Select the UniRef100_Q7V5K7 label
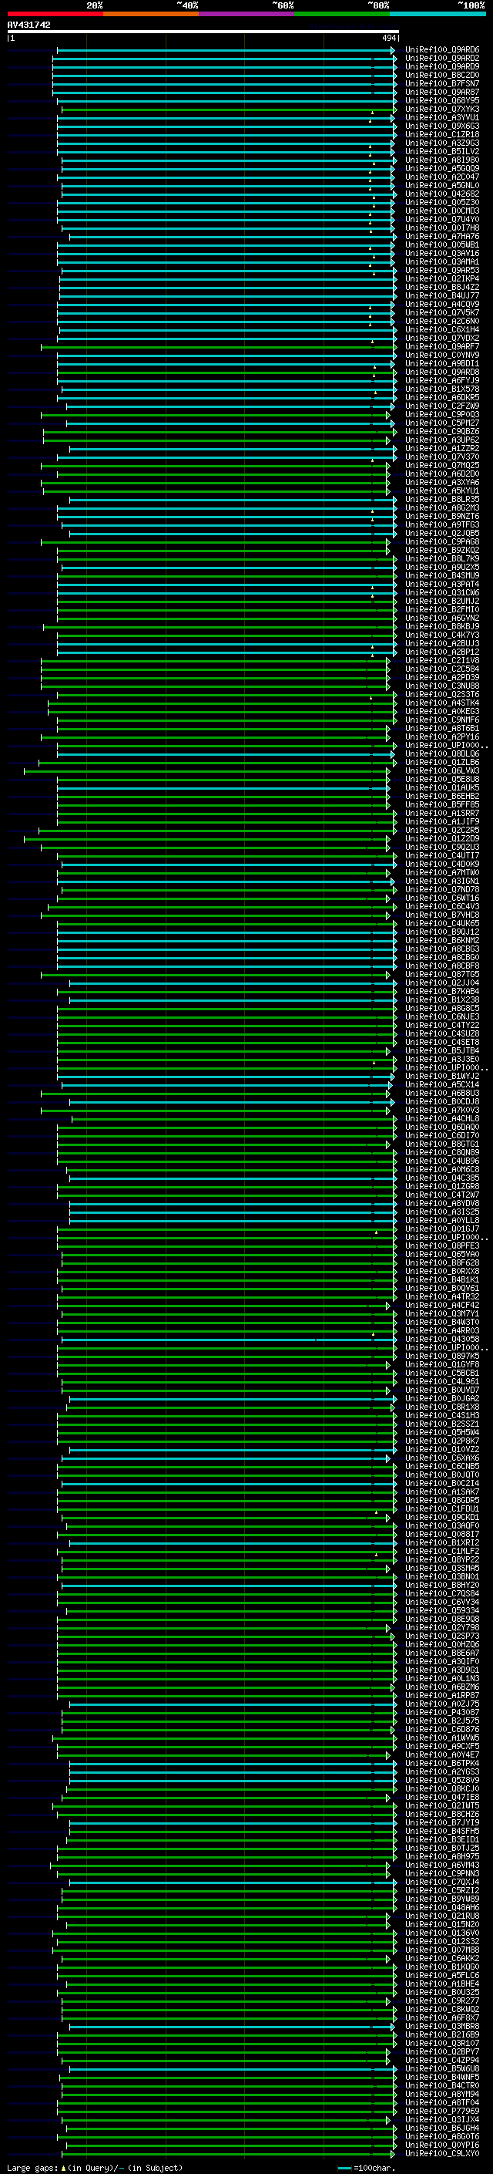This screenshot has height=2174, width=493. (441, 313)
